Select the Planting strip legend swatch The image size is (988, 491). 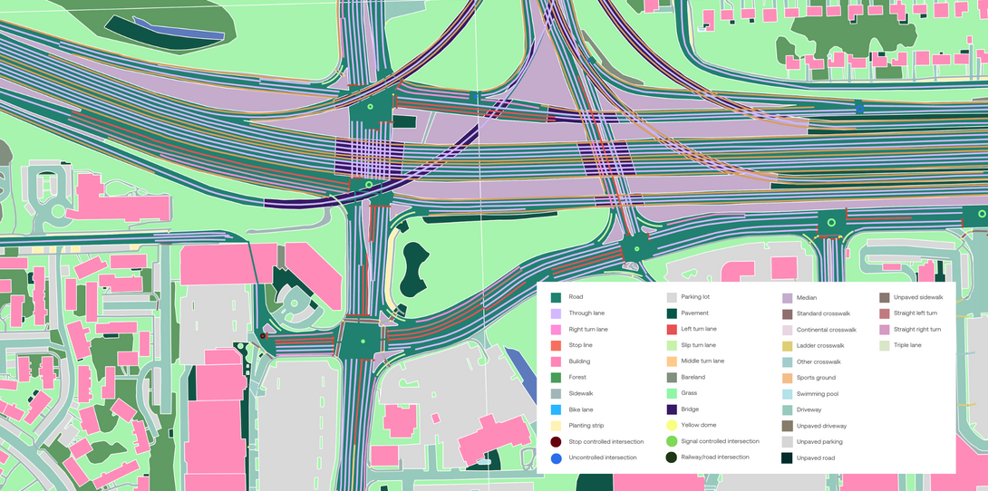point(556,426)
